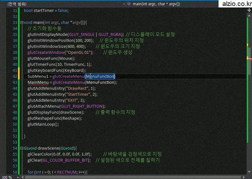Click line number 54 in the margin
This screenshot has height=179, width=252.
click(15, 148)
